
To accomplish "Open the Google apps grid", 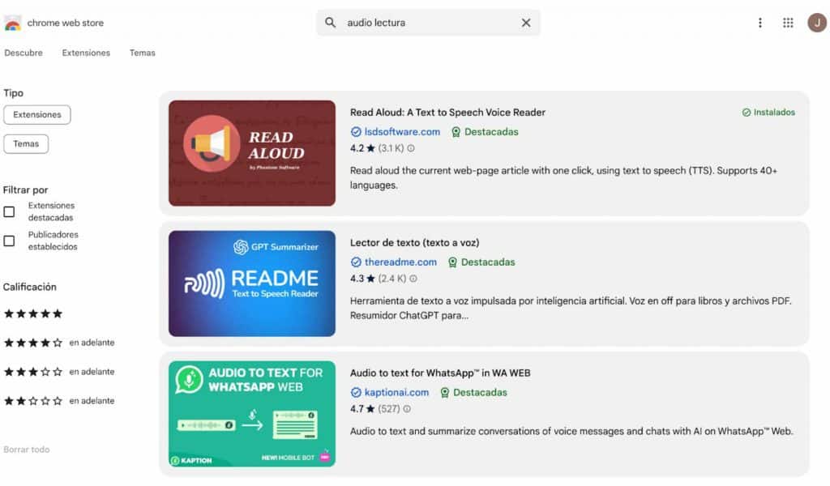I will tap(788, 23).
